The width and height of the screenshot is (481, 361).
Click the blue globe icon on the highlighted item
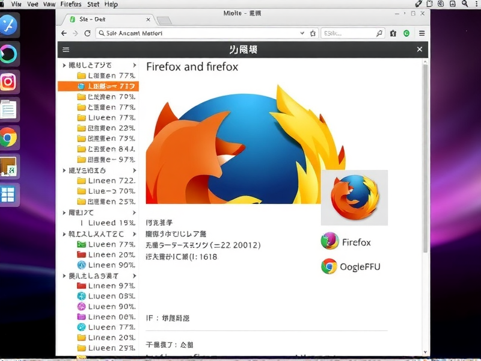point(82,86)
